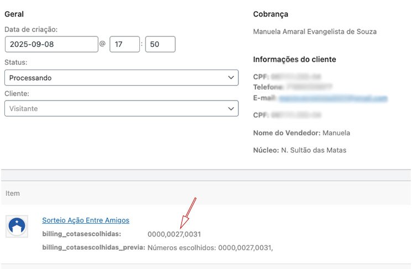
Task: Open the Sorteio Ação Entre Amigos link
Action: click(86, 220)
